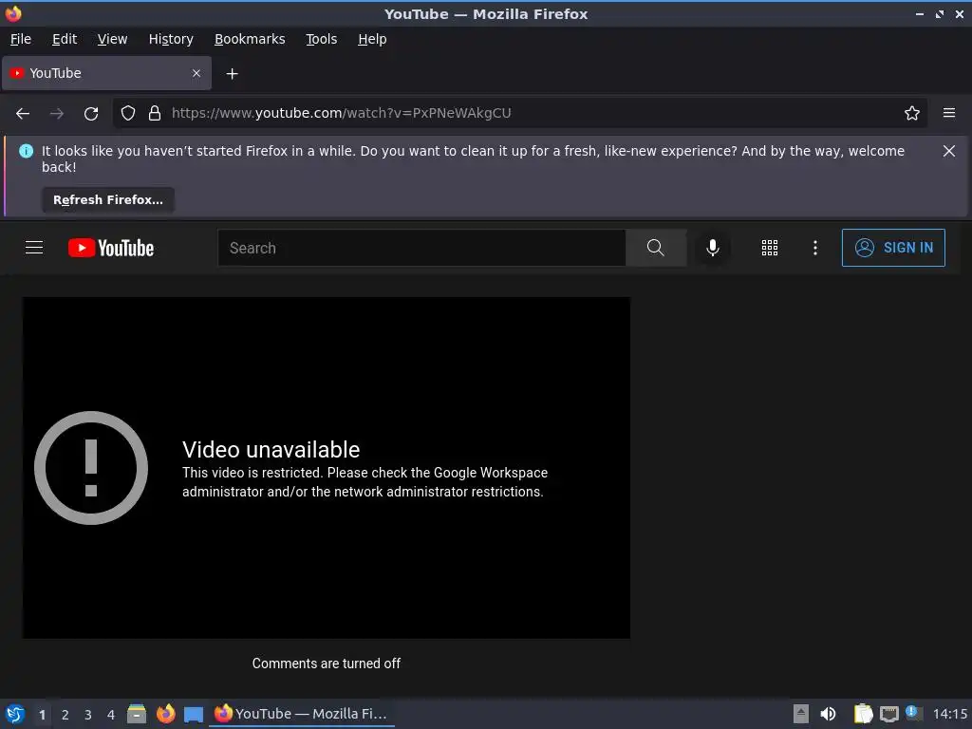Open the Firefox hamburger application menu

click(x=949, y=113)
